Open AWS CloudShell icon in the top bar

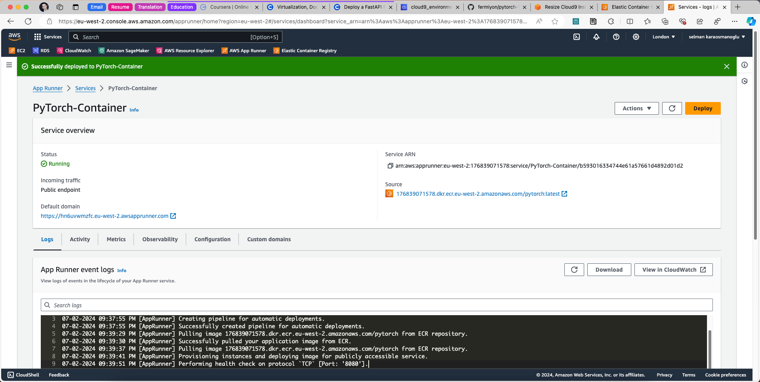(x=577, y=37)
